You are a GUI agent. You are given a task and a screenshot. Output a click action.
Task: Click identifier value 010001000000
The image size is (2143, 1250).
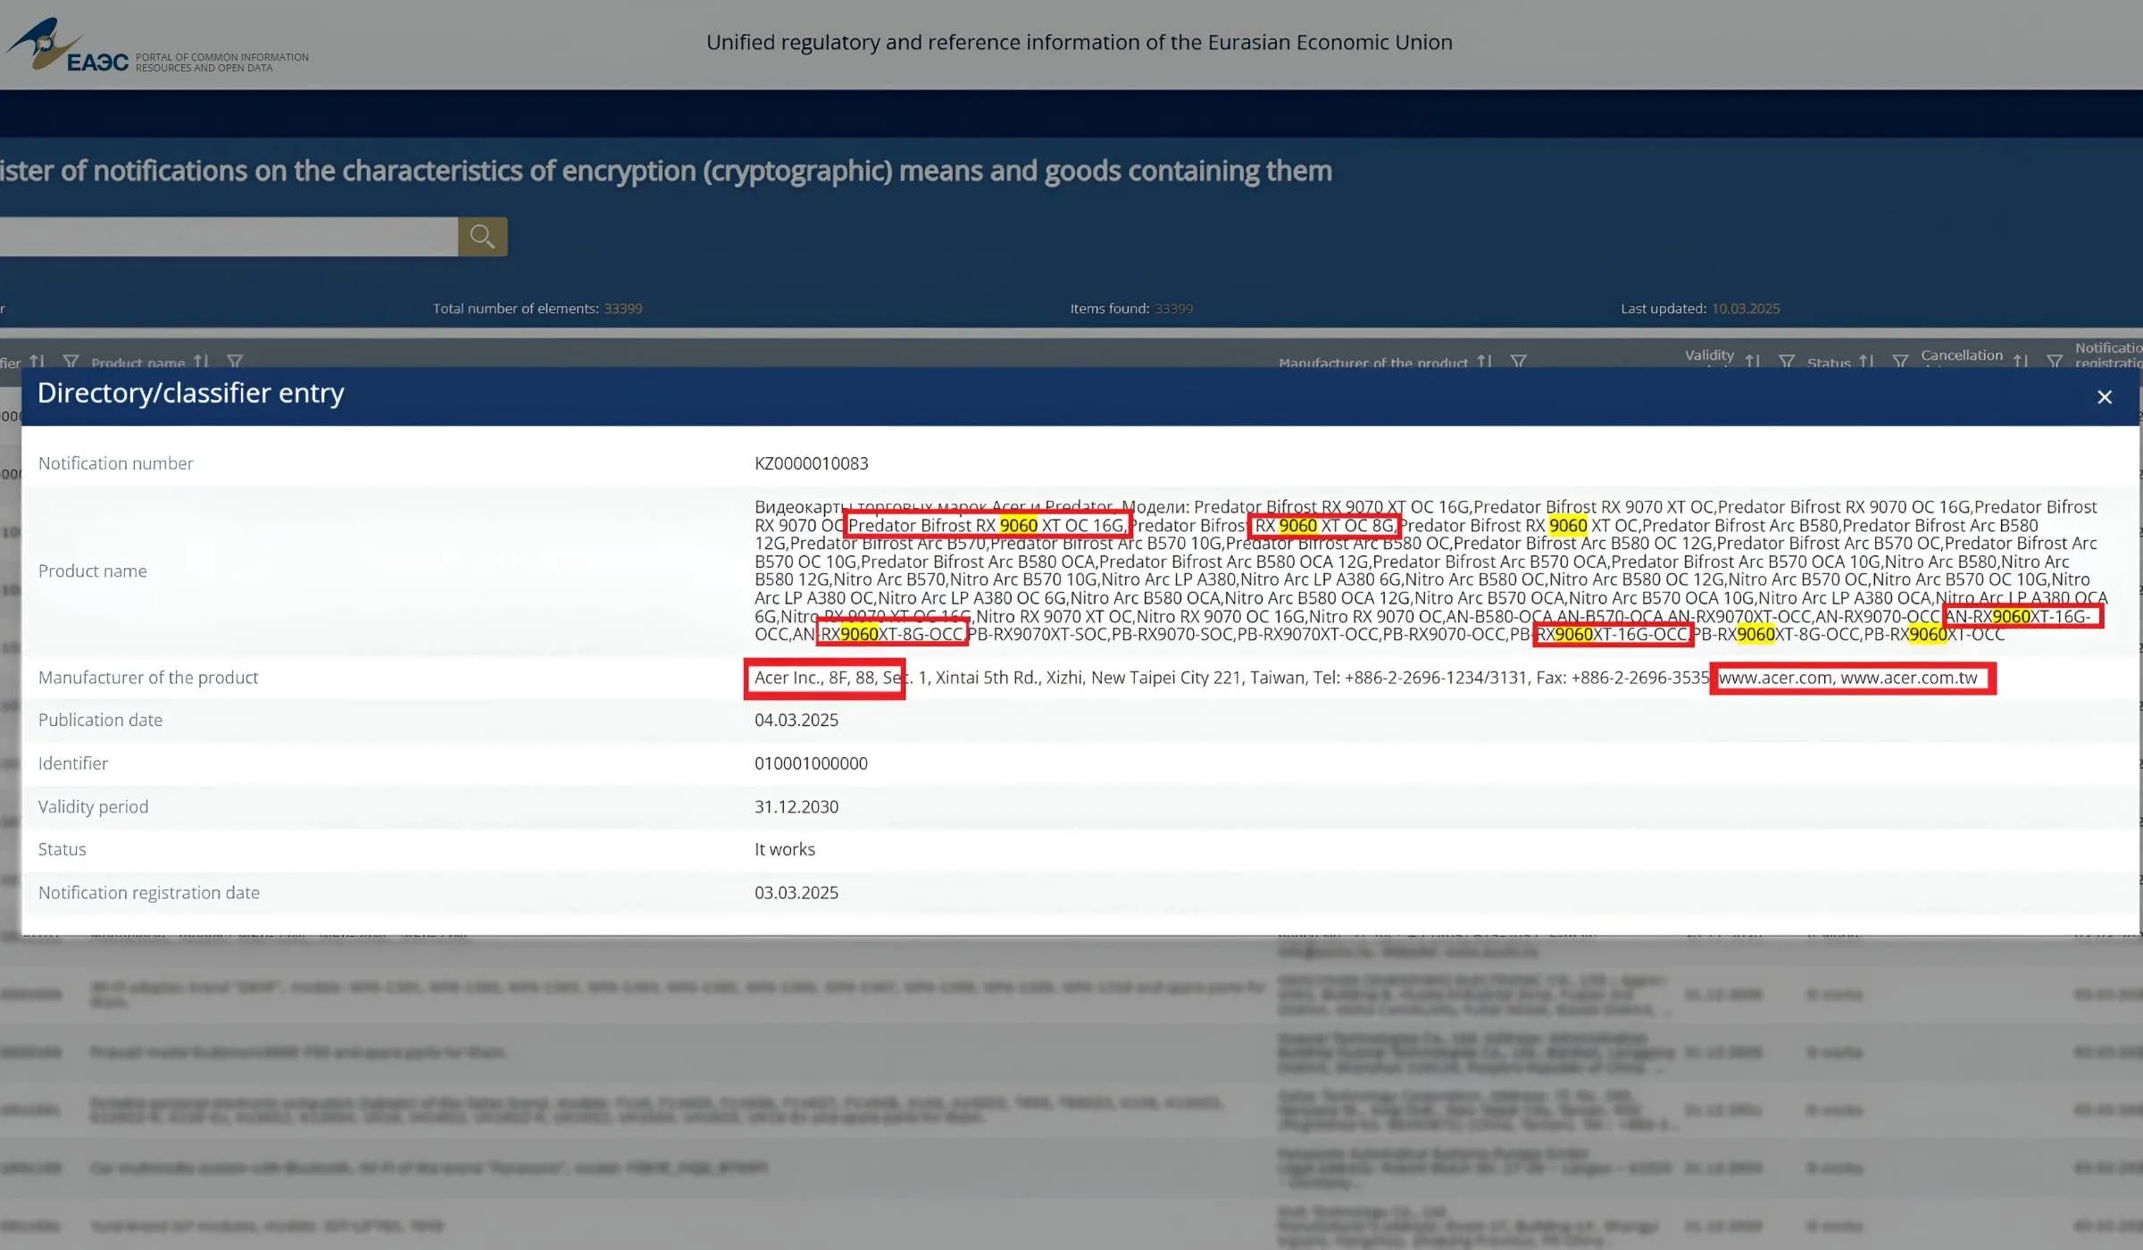pyautogui.click(x=811, y=763)
